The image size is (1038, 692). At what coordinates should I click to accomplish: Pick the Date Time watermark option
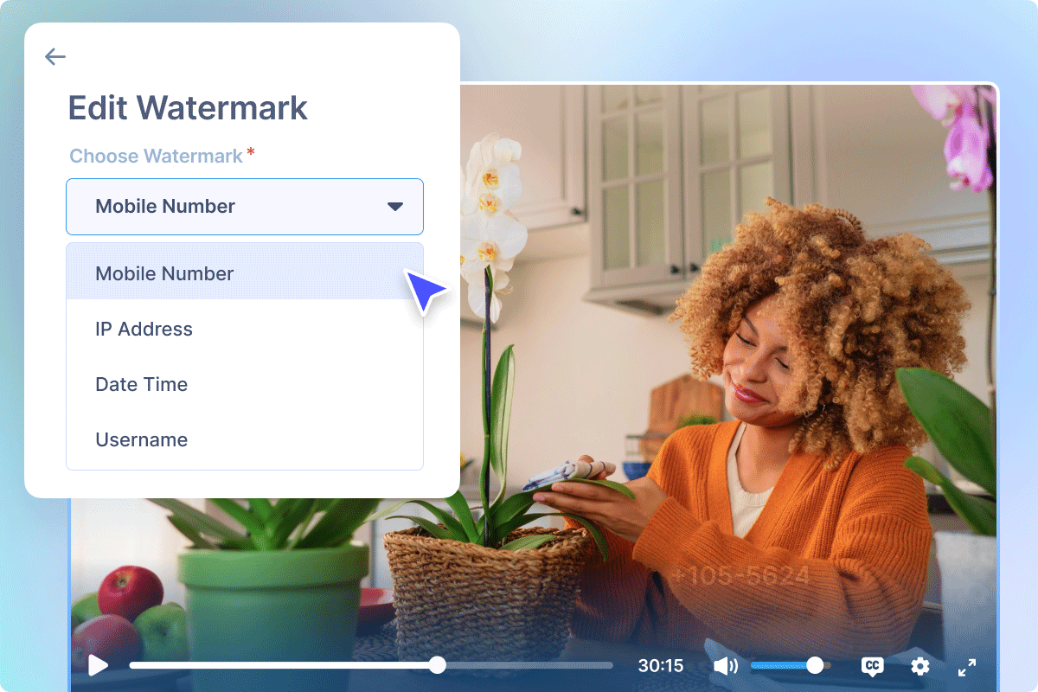tap(142, 384)
